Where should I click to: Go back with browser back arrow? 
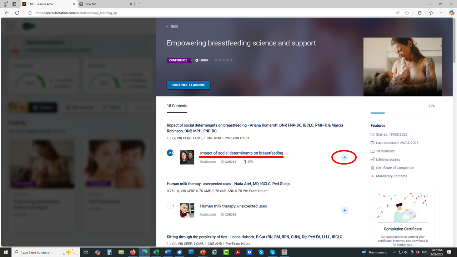6,13
